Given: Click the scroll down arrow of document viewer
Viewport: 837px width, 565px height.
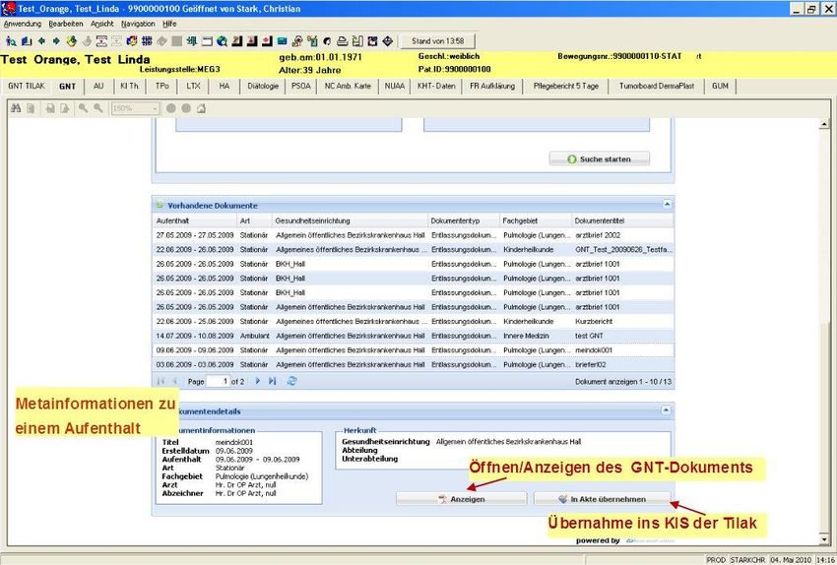Looking at the screenshot, I should point(824,538).
